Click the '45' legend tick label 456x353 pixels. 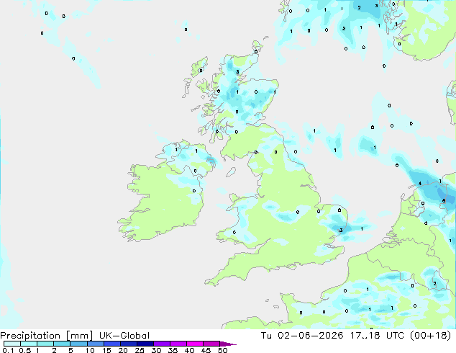(206, 350)
